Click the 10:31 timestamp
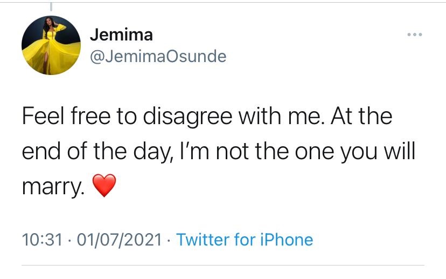The image size is (446, 279). tap(42, 239)
